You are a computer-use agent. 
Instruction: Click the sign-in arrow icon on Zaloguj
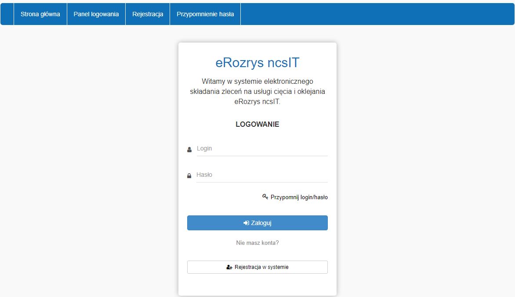246,223
